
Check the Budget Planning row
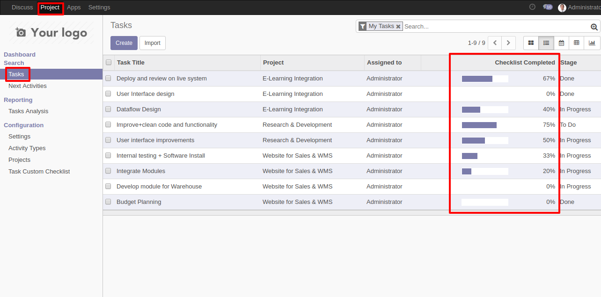[x=108, y=202]
